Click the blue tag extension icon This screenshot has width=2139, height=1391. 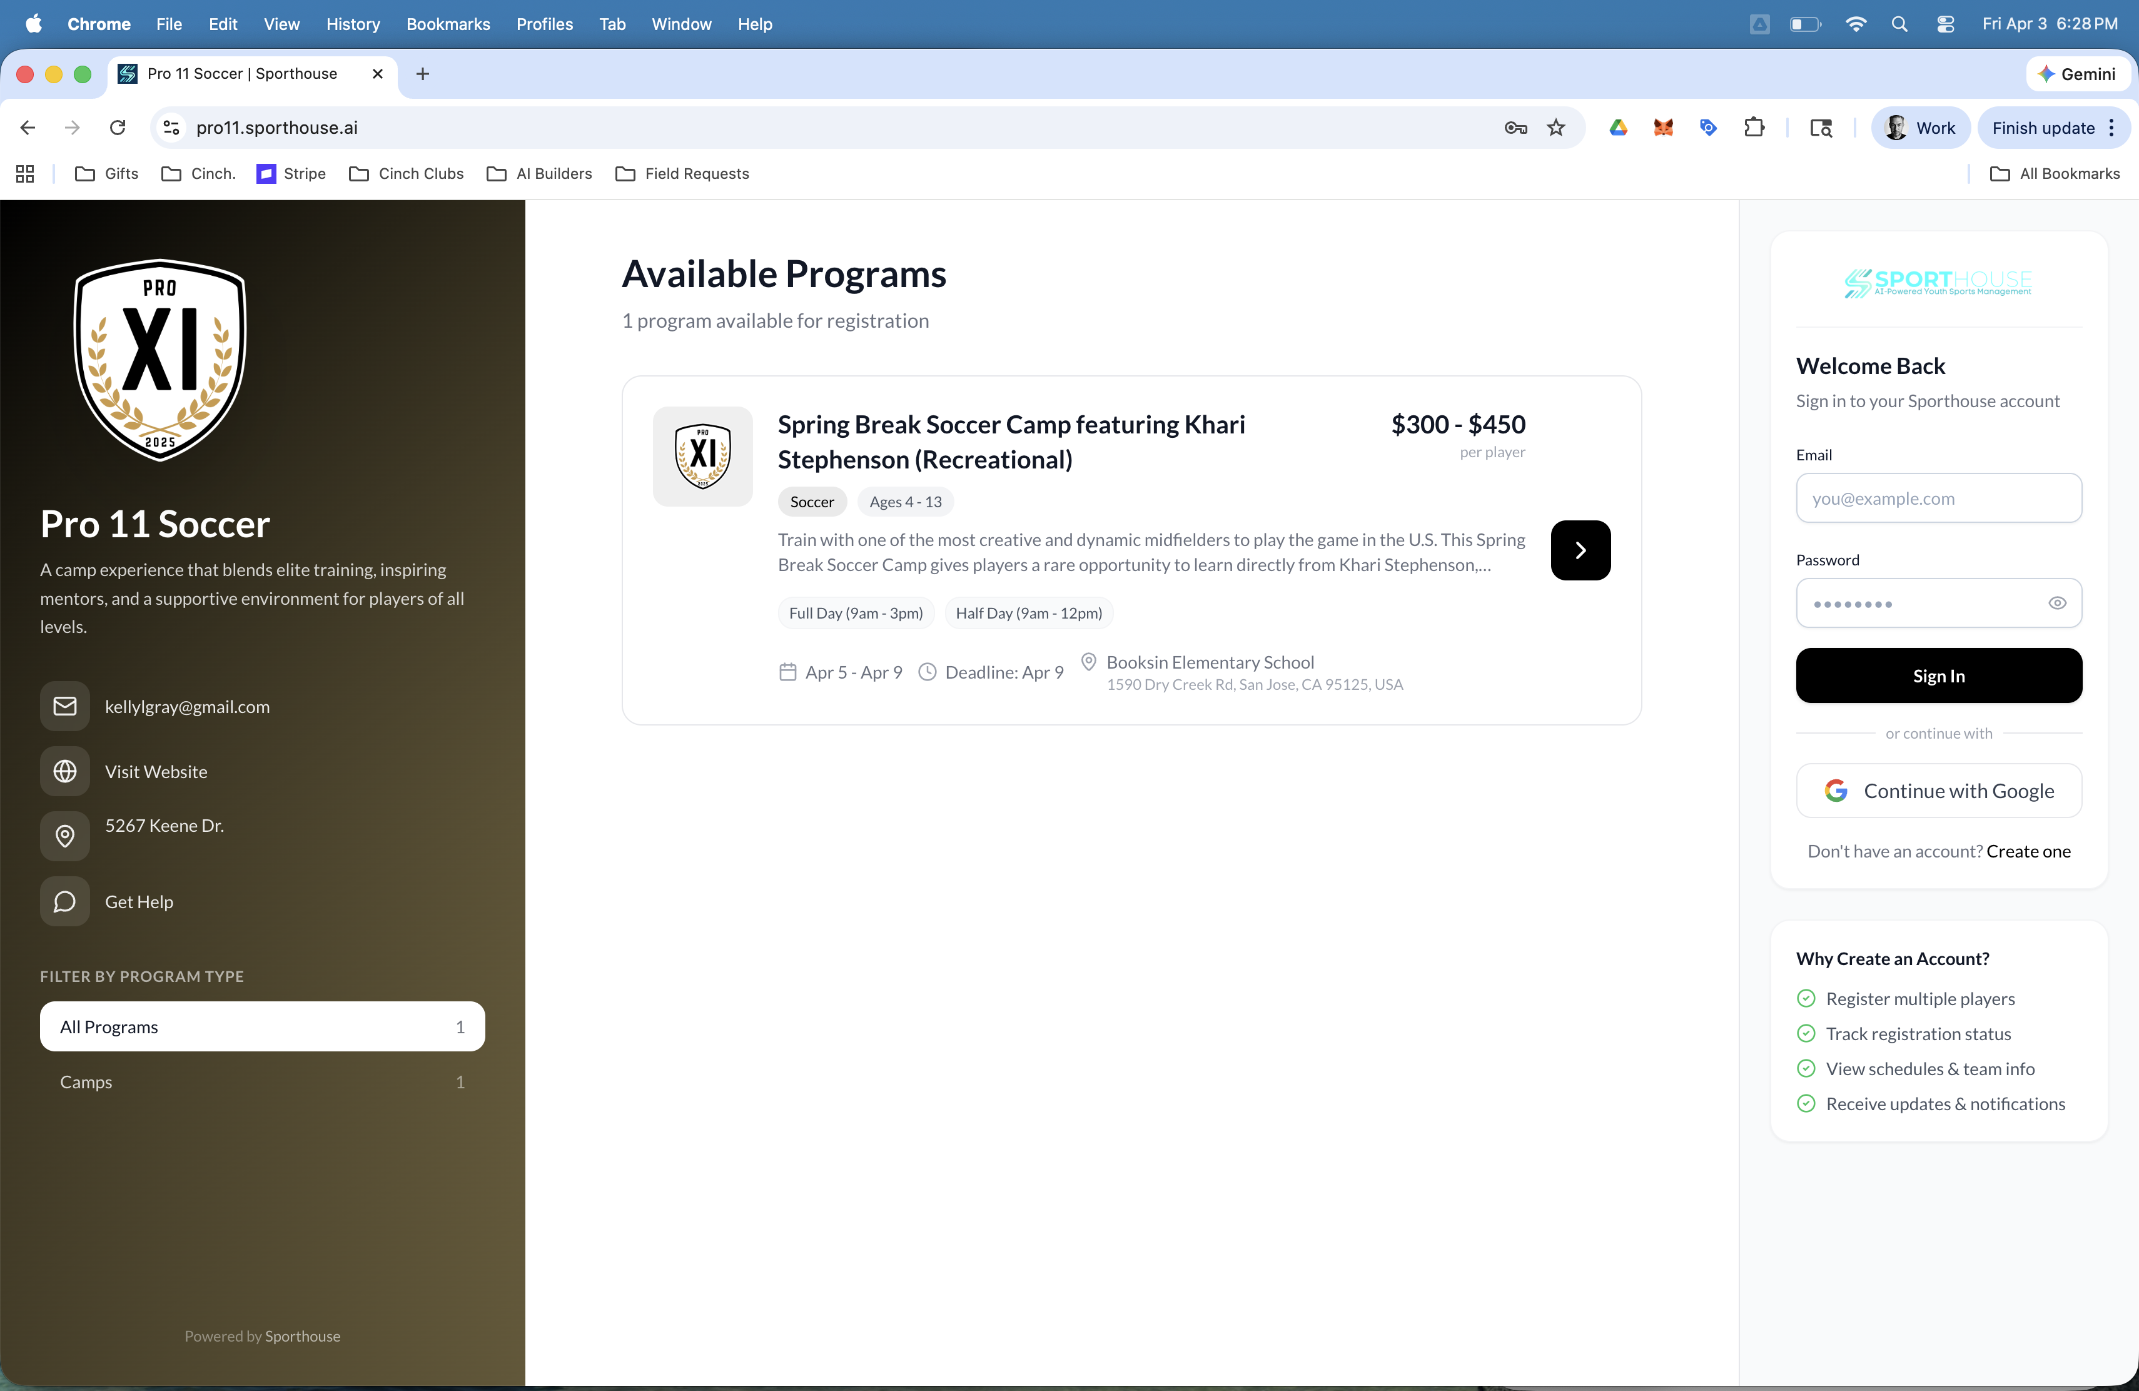[x=1709, y=128]
